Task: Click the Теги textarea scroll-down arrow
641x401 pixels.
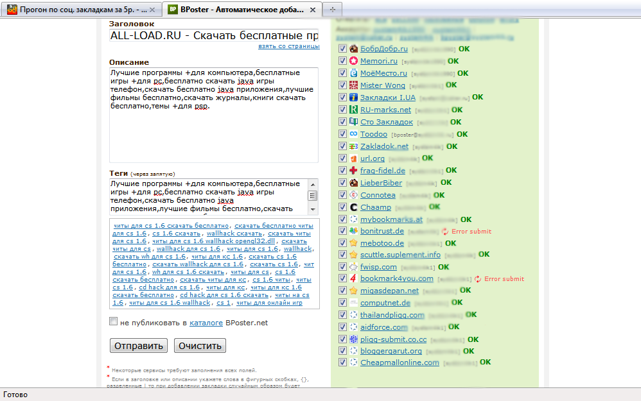Action: pos(313,210)
